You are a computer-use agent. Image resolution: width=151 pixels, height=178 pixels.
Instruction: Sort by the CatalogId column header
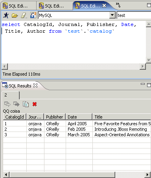pos(15,117)
